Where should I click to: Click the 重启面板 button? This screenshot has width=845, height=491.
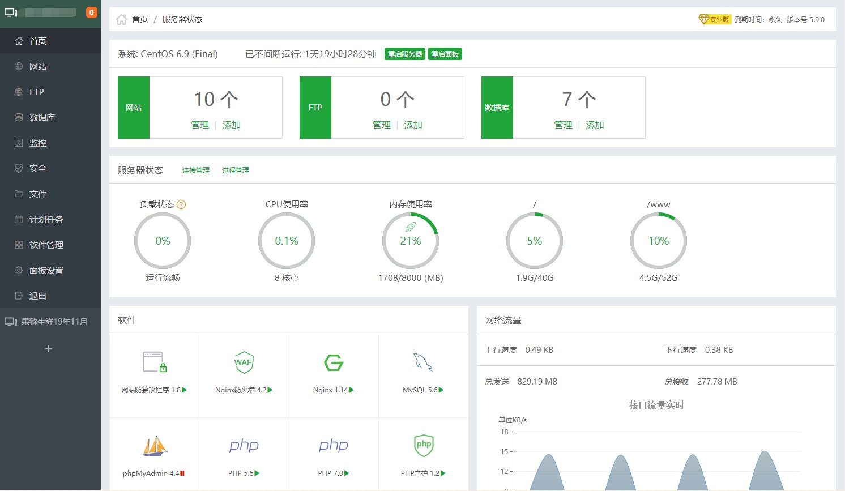coord(445,54)
